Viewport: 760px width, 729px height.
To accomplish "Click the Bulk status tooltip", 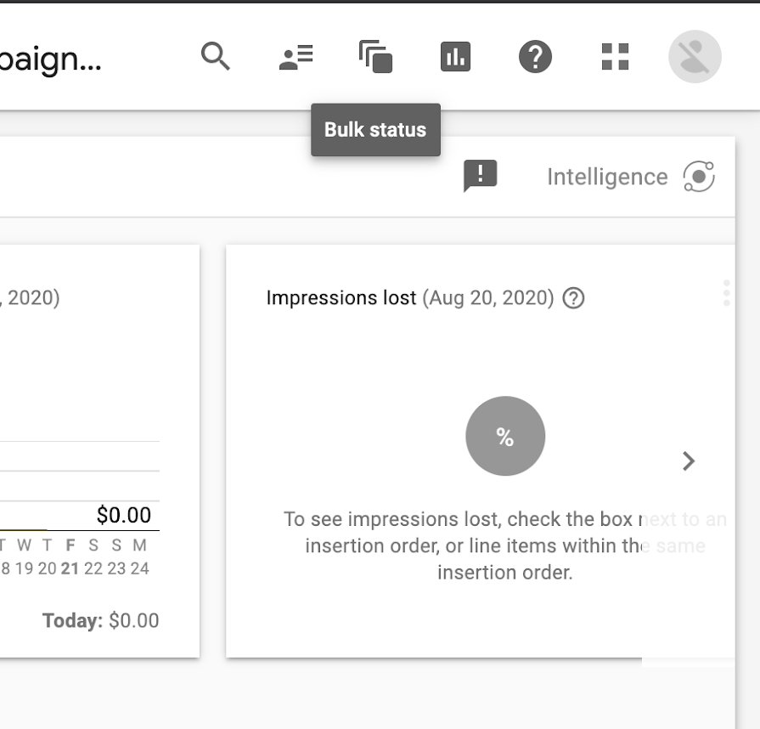I will click(x=375, y=130).
